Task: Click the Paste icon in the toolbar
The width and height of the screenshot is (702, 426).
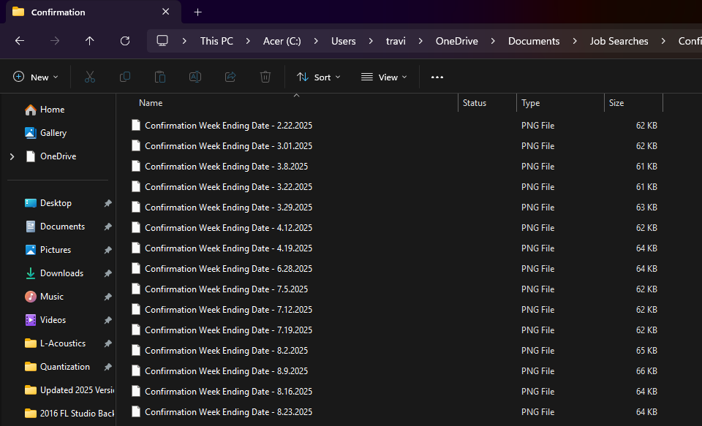Action: [159, 77]
